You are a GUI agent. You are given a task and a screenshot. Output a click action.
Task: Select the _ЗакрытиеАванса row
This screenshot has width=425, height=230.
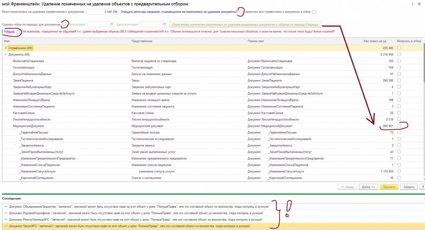(x=212, y=145)
